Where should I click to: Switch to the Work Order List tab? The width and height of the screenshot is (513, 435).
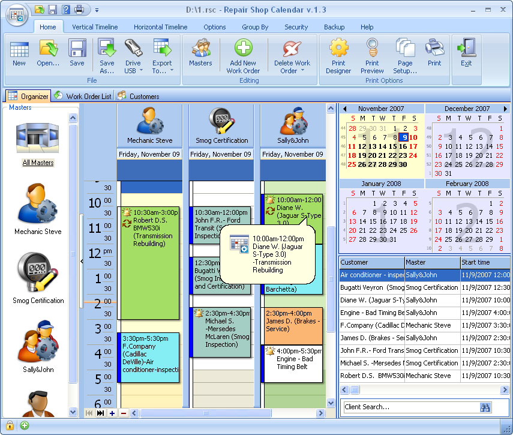[83, 95]
